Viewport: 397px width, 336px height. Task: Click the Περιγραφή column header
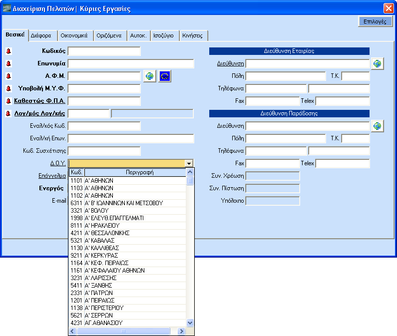(x=135, y=172)
